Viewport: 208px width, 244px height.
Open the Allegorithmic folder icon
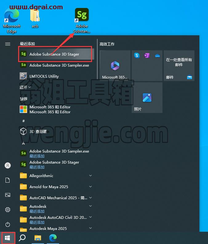click(23, 176)
